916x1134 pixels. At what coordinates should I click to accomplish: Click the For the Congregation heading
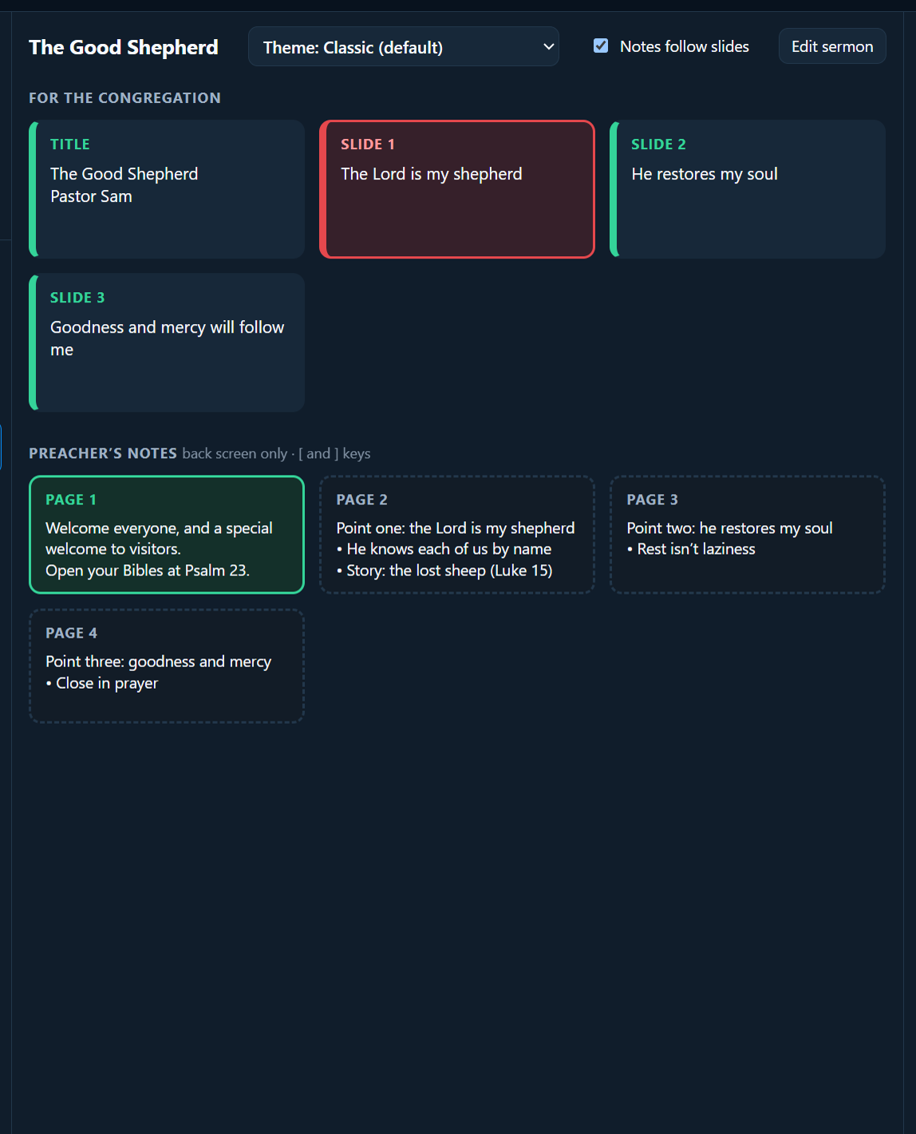click(x=124, y=98)
